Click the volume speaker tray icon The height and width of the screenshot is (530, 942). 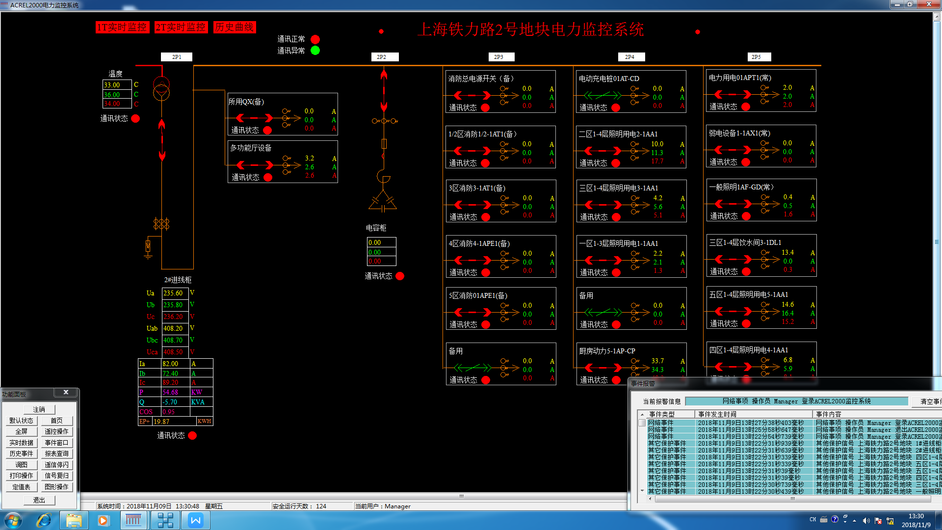[866, 520]
